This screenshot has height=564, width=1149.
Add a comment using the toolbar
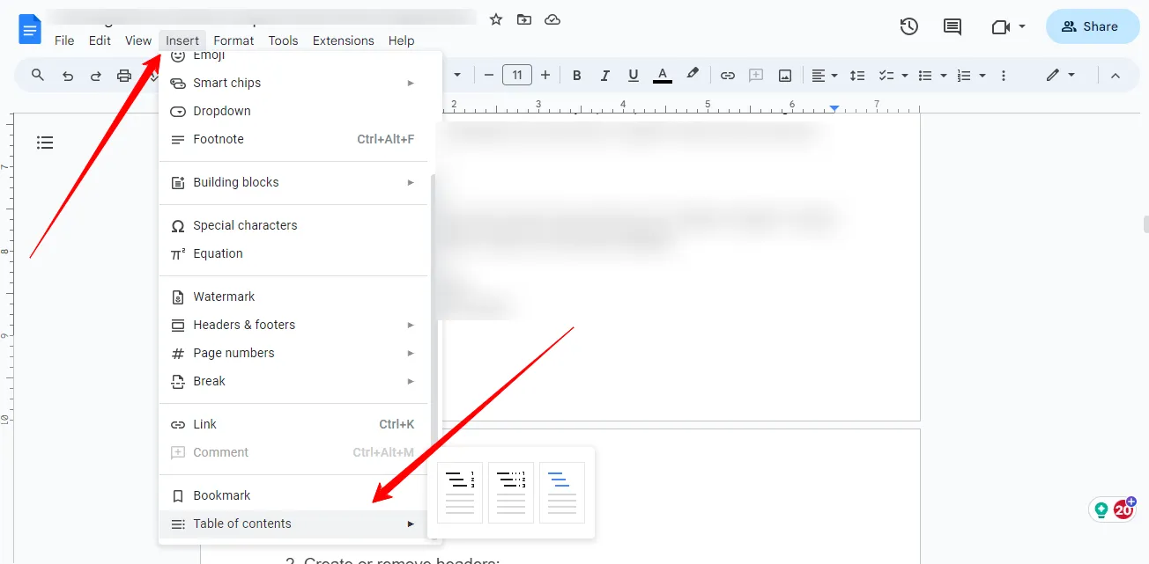756,75
